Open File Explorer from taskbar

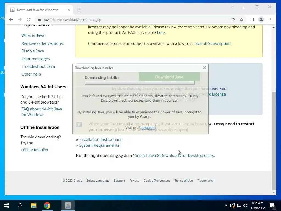[x=33, y=206]
